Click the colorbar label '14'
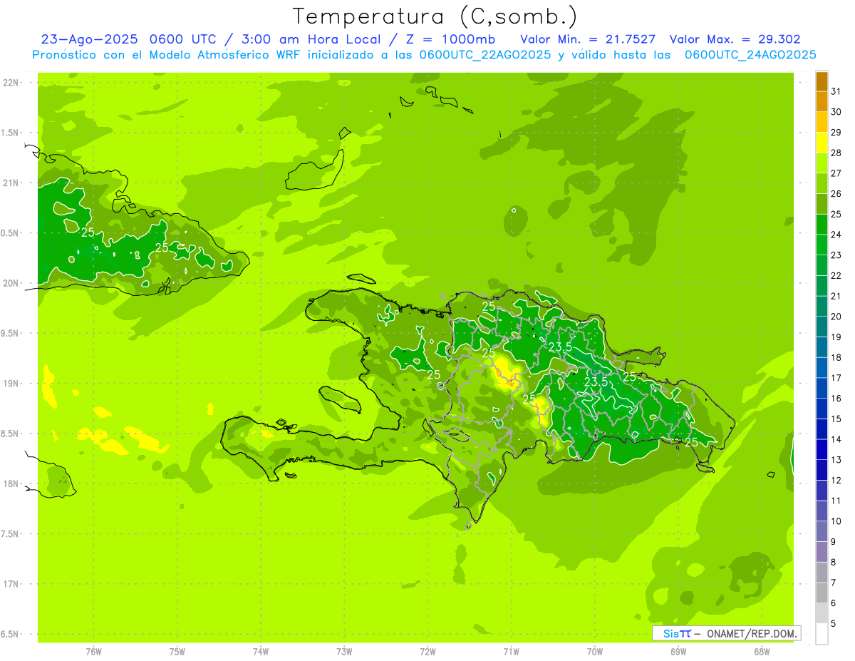This screenshot has height=661, width=855. 836,439
